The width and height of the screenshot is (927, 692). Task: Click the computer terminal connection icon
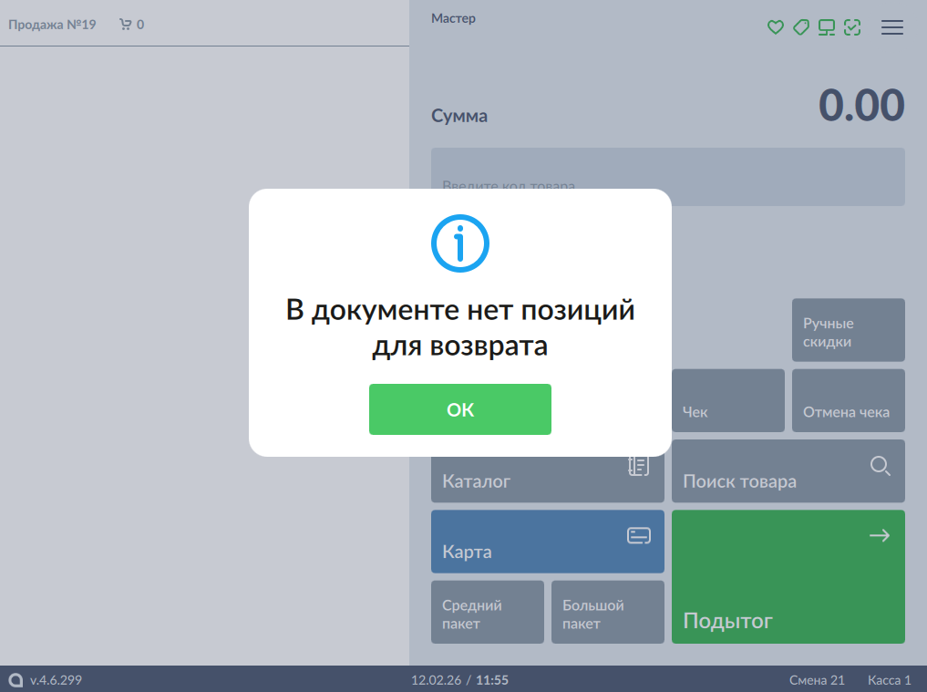[x=827, y=27]
